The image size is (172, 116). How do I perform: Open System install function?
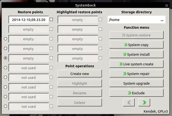(x=136, y=54)
